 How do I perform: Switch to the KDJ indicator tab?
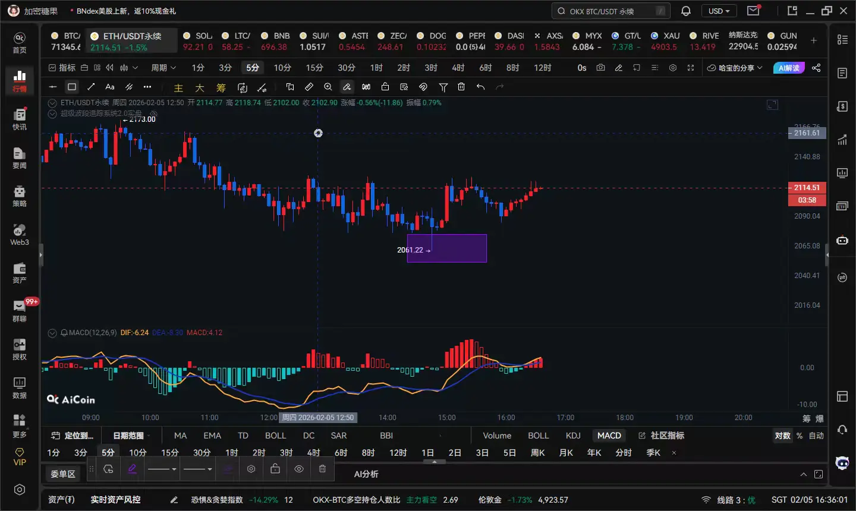click(573, 436)
